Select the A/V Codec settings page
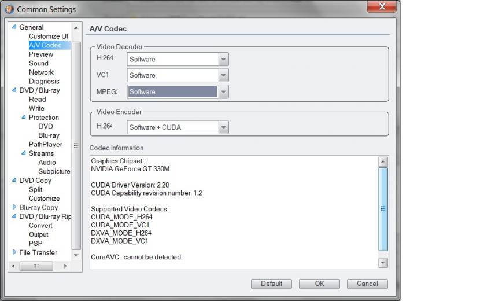Viewport: 480px width, 301px height. tap(45, 45)
